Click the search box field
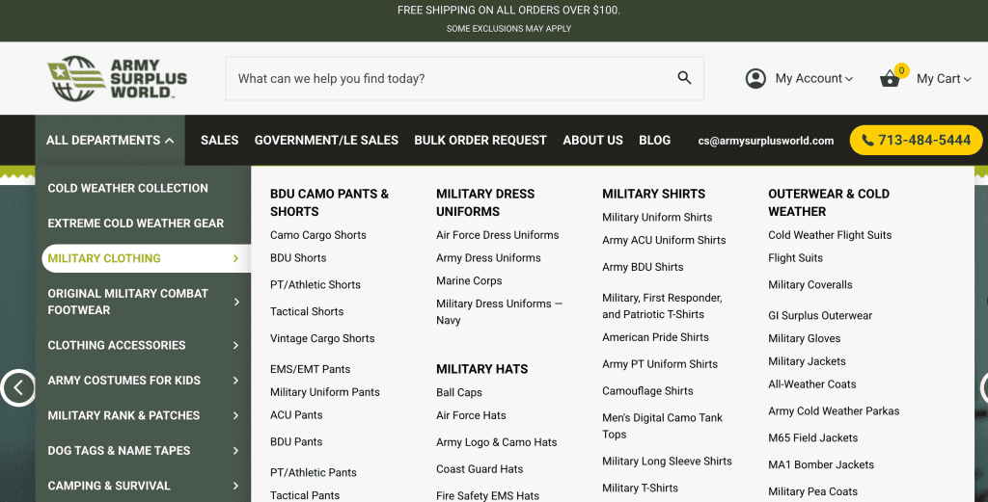Image resolution: width=988 pixels, height=502 pixels. click(x=464, y=79)
